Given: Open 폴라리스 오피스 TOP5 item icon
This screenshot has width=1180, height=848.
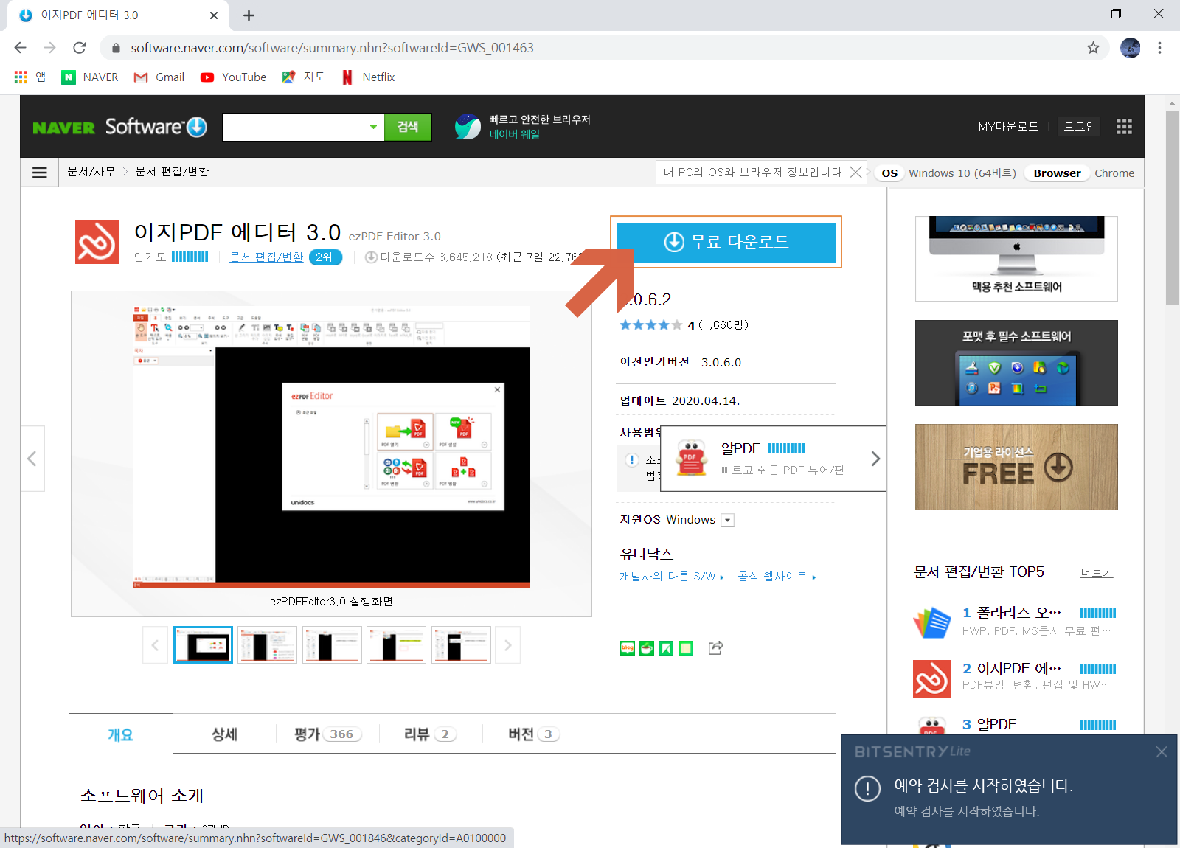Looking at the screenshot, I should [x=932, y=622].
